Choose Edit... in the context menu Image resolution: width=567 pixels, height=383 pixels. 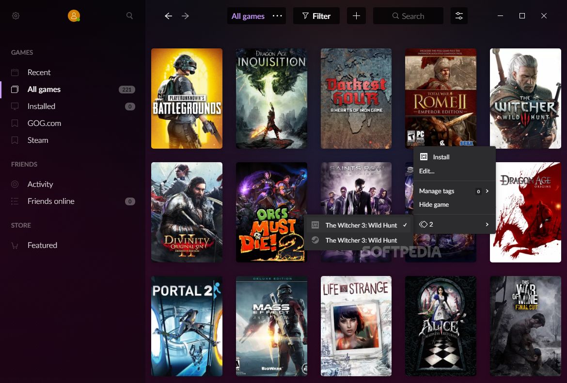[x=455, y=171]
